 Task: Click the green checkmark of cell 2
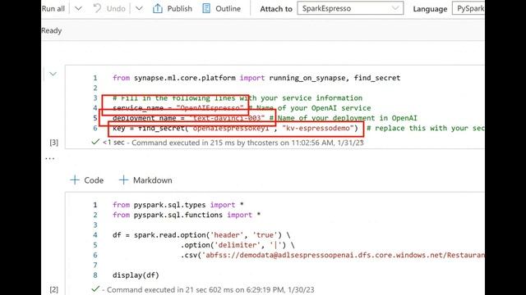tap(95, 288)
